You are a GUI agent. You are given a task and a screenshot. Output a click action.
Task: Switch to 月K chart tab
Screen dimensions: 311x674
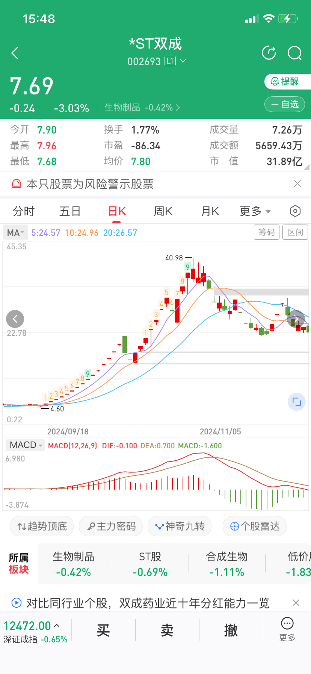point(210,211)
